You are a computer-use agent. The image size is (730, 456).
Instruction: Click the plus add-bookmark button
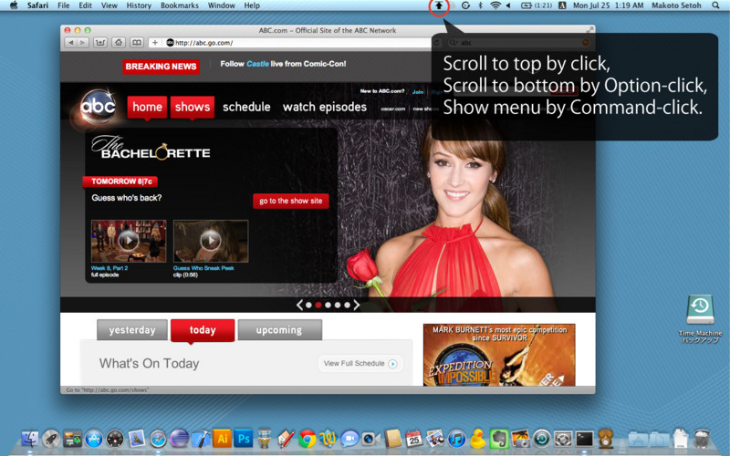155,43
